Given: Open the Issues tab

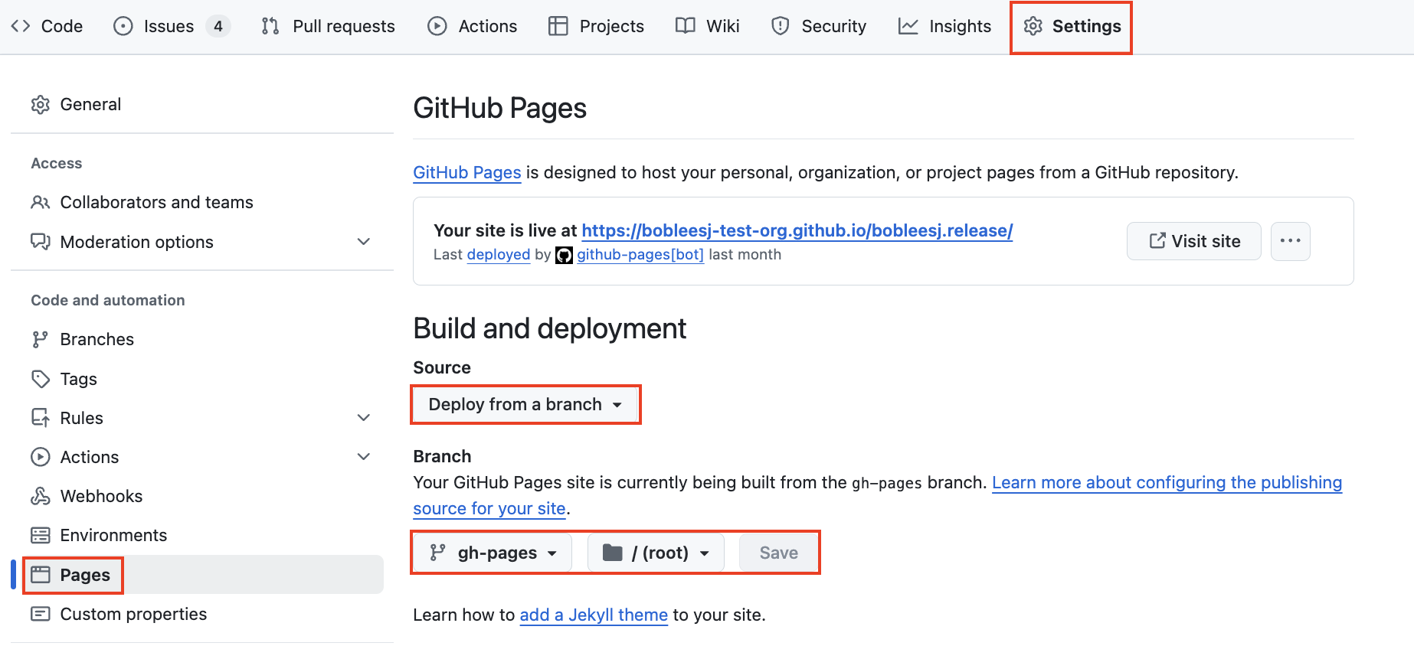Looking at the screenshot, I should click(x=172, y=26).
